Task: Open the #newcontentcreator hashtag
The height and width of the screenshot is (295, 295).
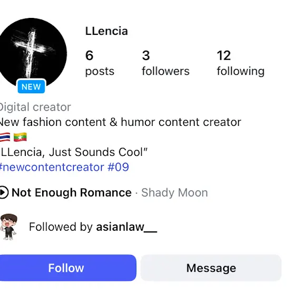Action: (52, 167)
